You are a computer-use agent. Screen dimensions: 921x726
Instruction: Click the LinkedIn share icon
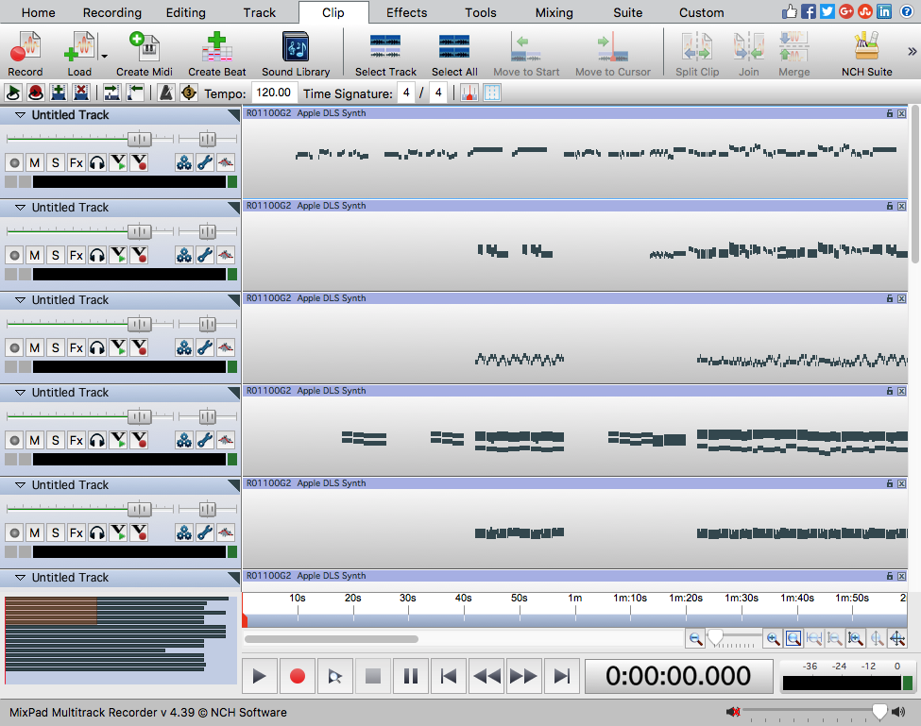point(884,11)
